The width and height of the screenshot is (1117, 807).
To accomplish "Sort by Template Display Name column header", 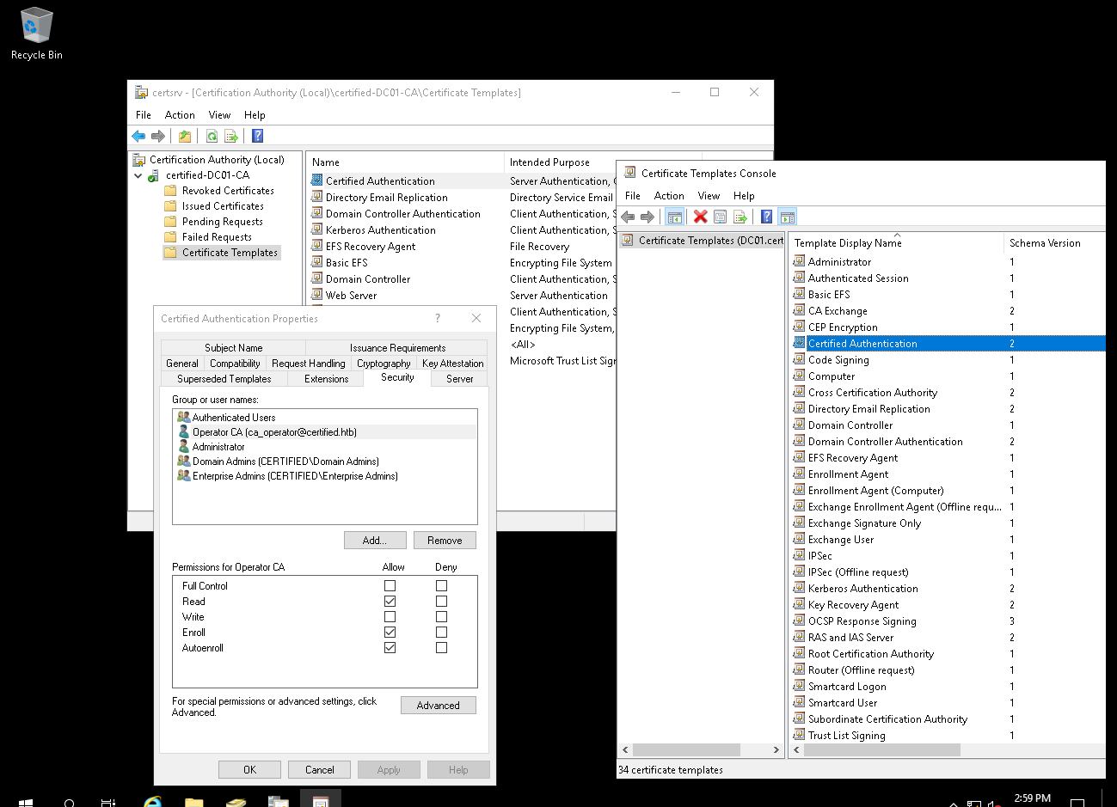I will pyautogui.click(x=848, y=243).
